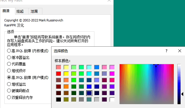Select the white swatch
Image resolution: width=185 pixels, height=108 pixels.
[112, 99]
